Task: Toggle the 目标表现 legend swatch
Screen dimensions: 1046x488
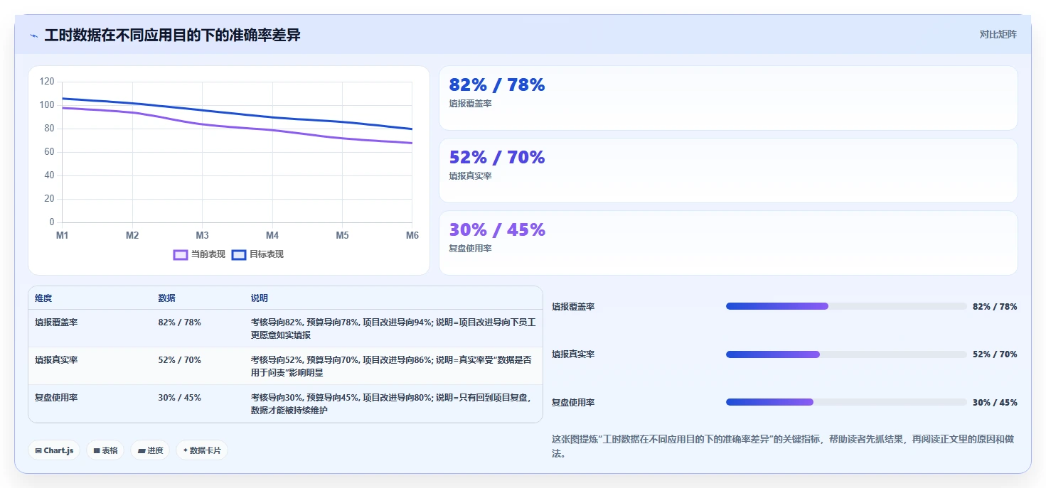Action: 239,254
